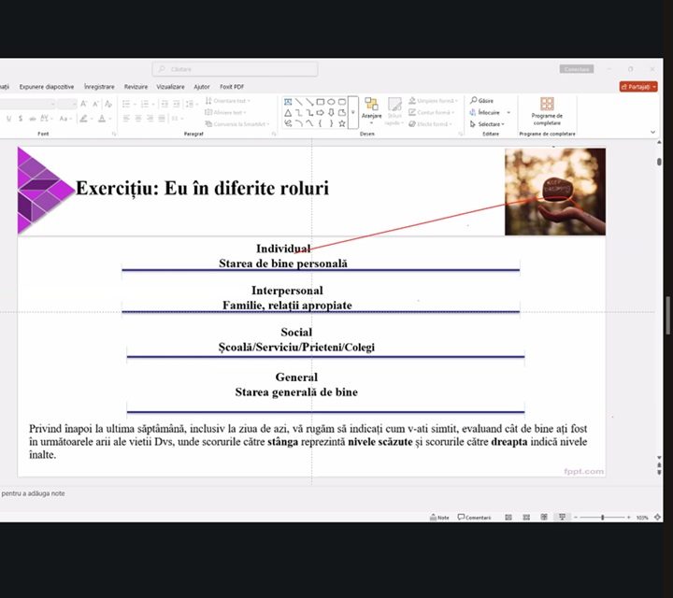
Task: Click the Găsire search icon
Action: pyautogui.click(x=475, y=101)
